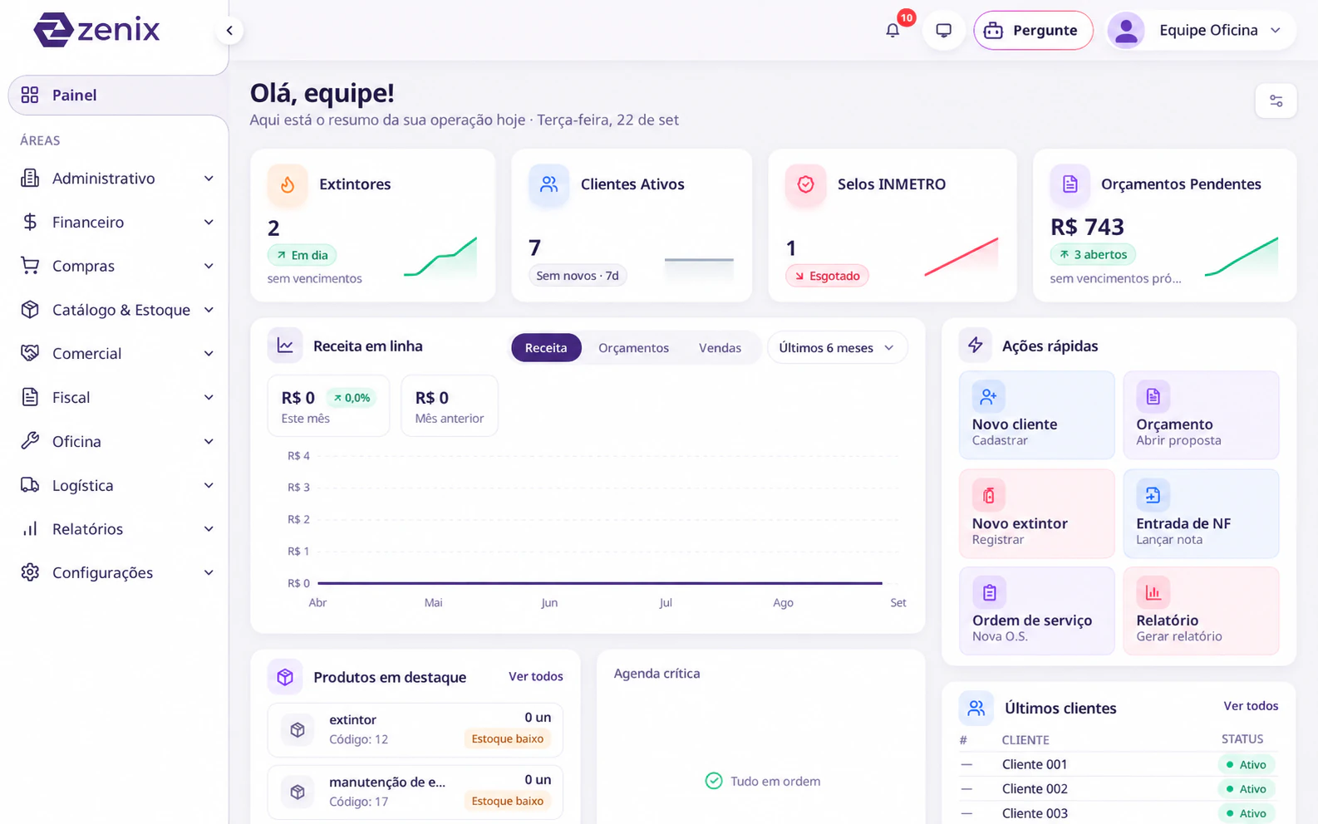The width and height of the screenshot is (1318, 824).
Task: Click the cube icon beside extintor product
Action: tap(298, 730)
